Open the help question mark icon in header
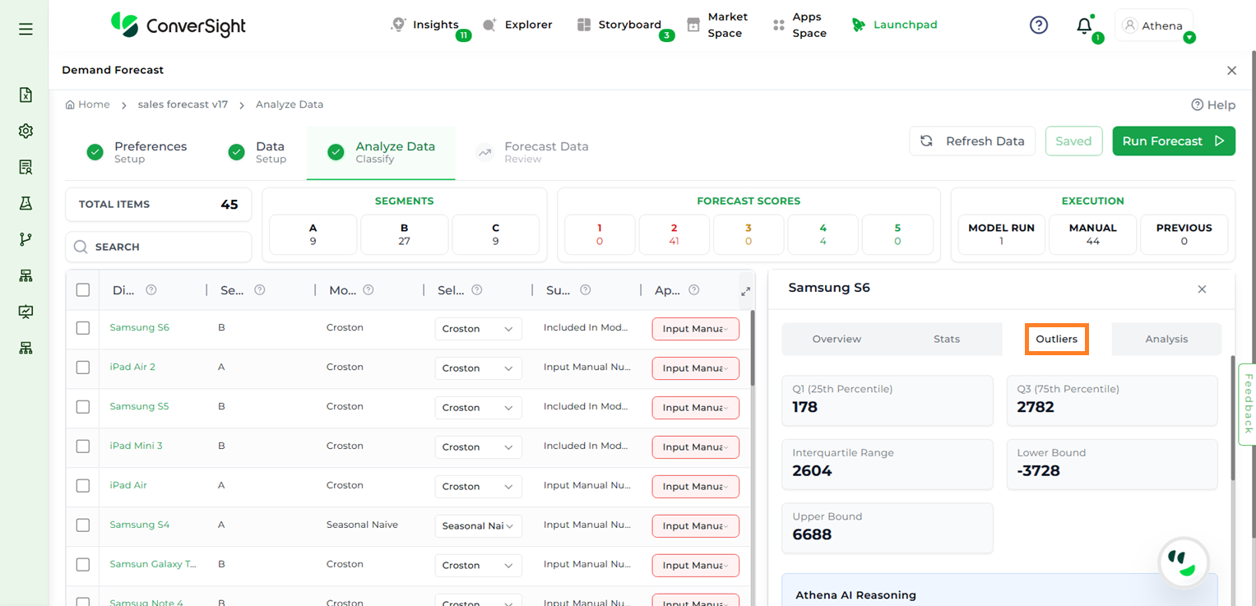 (1039, 25)
